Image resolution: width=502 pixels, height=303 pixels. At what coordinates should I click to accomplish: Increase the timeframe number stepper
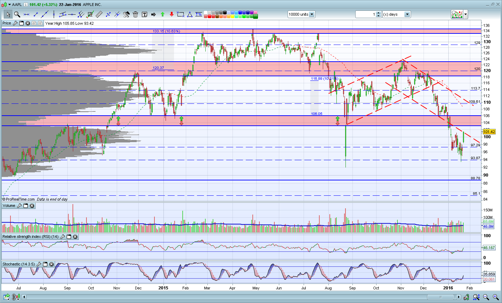click(379, 13)
